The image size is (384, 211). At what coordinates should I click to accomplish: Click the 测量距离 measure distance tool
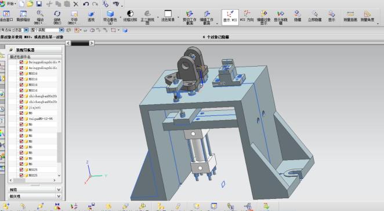(350, 16)
